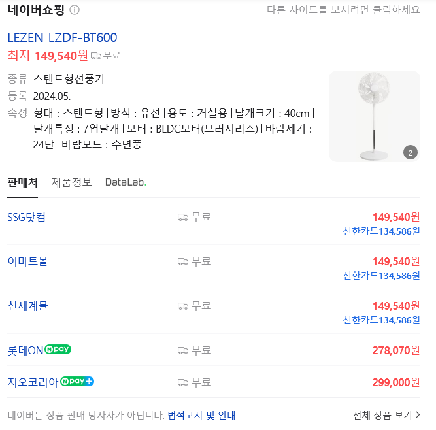Click the delivery truck icon in 신세계몰 row
436x430 pixels.
pyautogui.click(x=183, y=306)
